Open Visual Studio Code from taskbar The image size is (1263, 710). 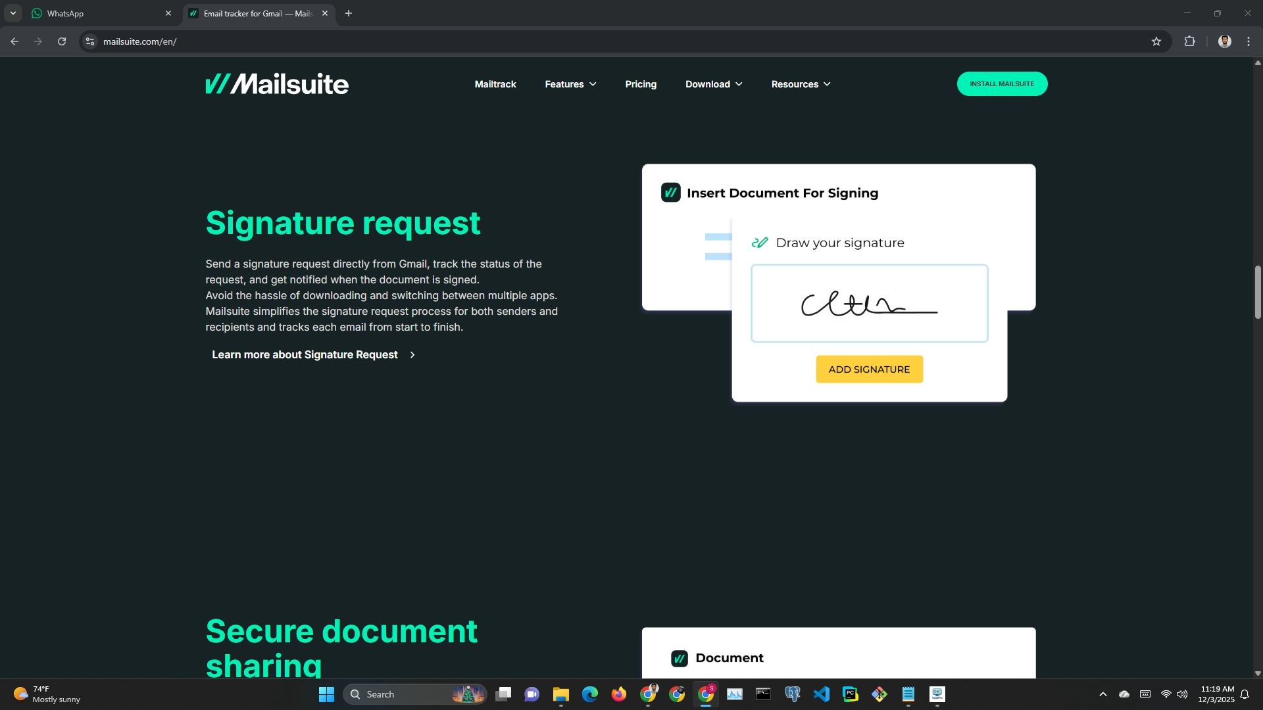[x=821, y=694]
